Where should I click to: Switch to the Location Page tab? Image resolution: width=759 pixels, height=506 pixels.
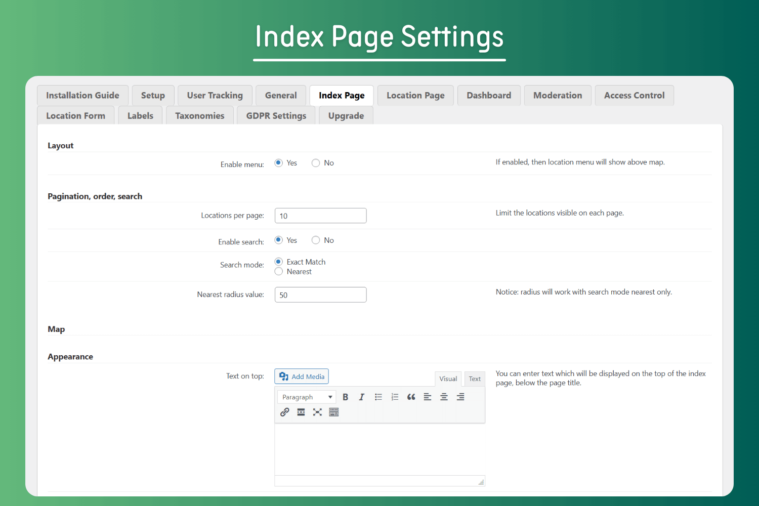pyautogui.click(x=415, y=96)
